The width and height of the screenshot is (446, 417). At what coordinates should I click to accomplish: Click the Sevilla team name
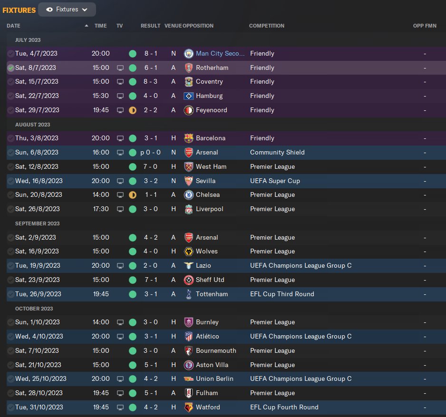[205, 181]
